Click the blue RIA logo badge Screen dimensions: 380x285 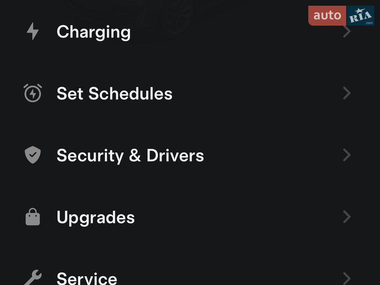click(x=360, y=16)
